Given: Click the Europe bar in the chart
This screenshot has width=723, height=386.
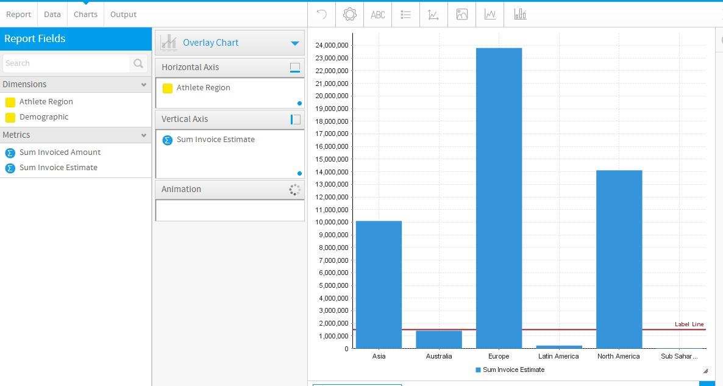Looking at the screenshot, I should [x=499, y=198].
